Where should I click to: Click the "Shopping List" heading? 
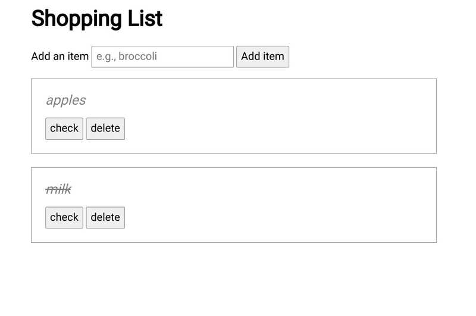tap(97, 18)
